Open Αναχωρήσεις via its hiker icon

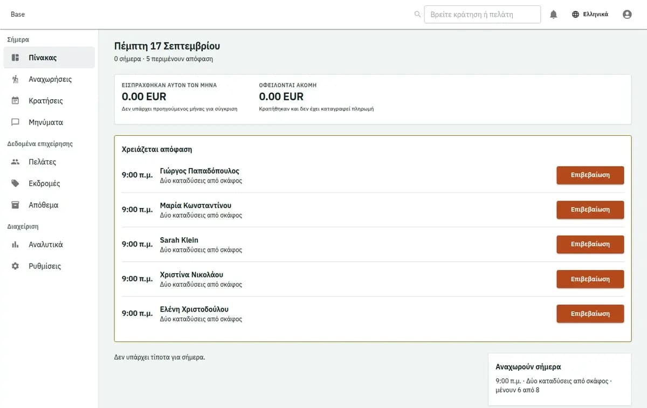[16, 79]
